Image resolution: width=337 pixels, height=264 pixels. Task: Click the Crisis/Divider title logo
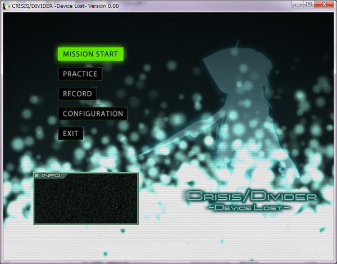[252, 196]
